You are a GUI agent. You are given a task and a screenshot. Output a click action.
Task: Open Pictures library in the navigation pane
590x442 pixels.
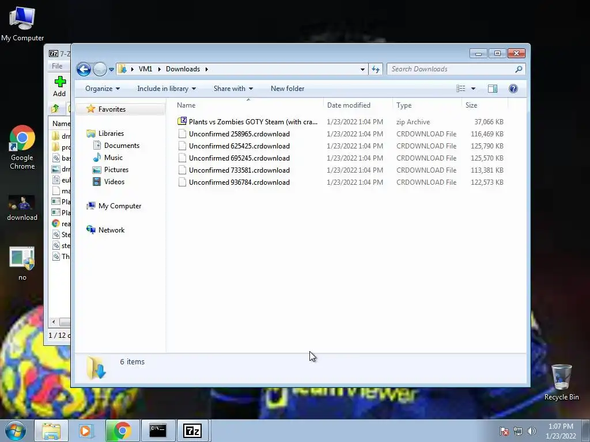pos(116,170)
